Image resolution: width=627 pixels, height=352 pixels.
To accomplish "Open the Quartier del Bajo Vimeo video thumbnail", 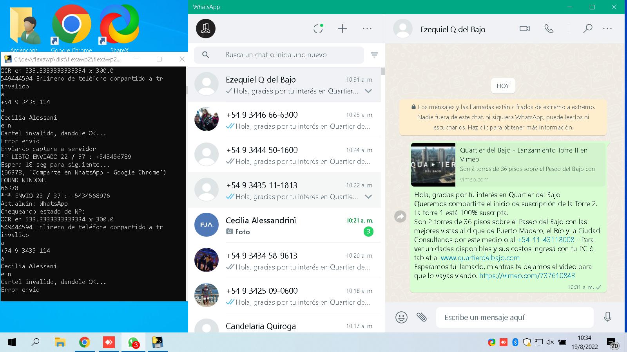I will (433, 165).
